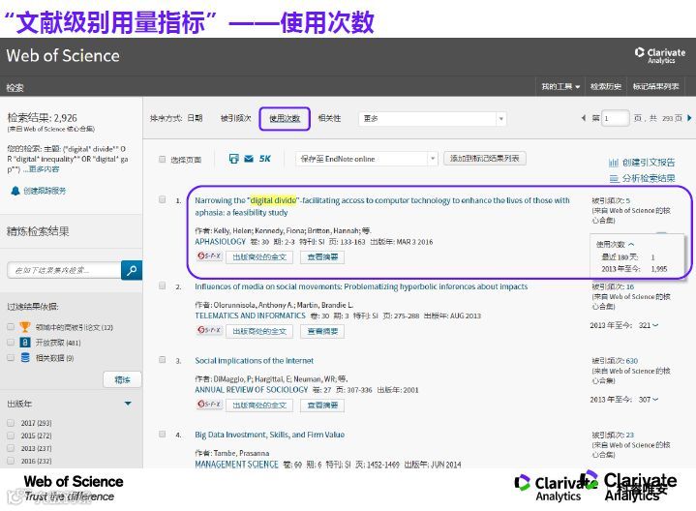Check the 2013 publication year filter
This screenshot has width=696, height=511.
(11, 448)
